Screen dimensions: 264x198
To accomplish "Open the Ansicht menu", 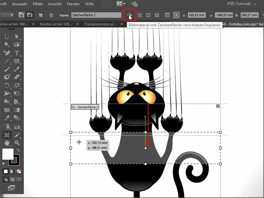I will 55,4.
